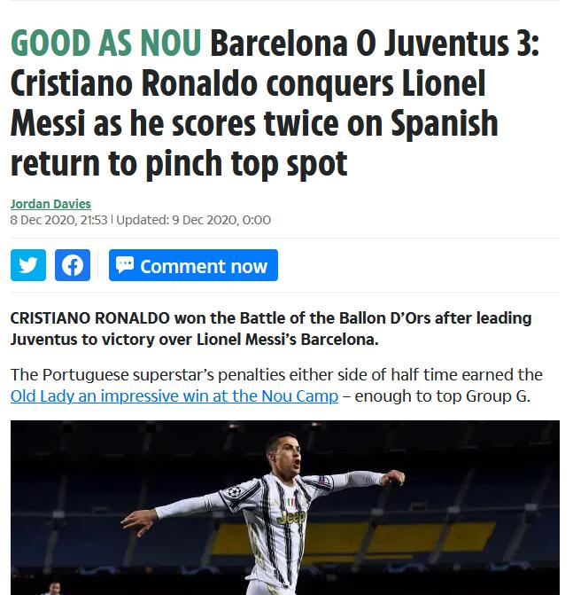Click the Jeep sponsor logo on Ronaldo's shirt

click(290, 515)
